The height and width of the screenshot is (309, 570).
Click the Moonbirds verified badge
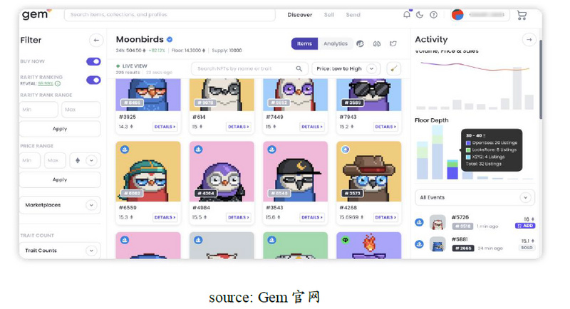tap(170, 40)
